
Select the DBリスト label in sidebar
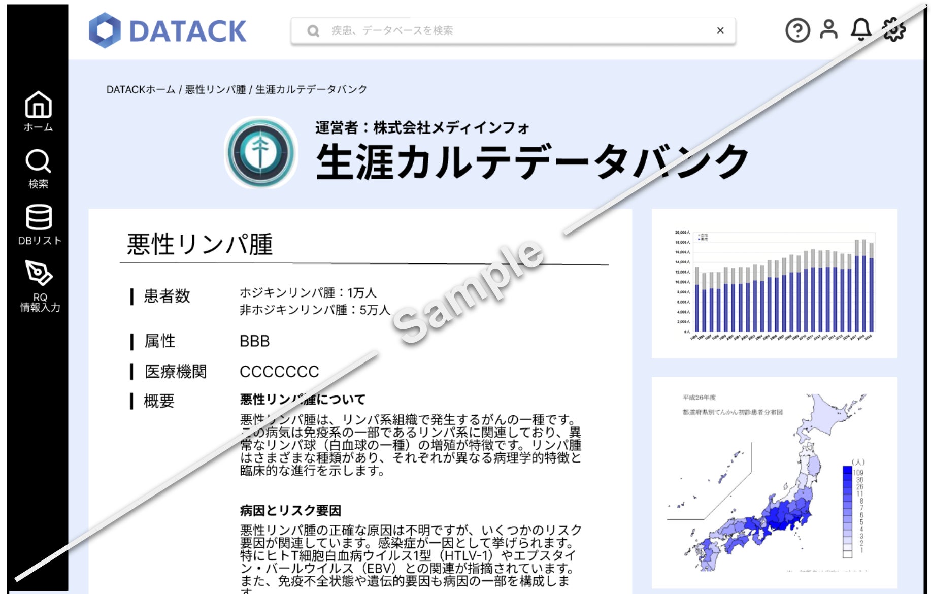point(40,240)
